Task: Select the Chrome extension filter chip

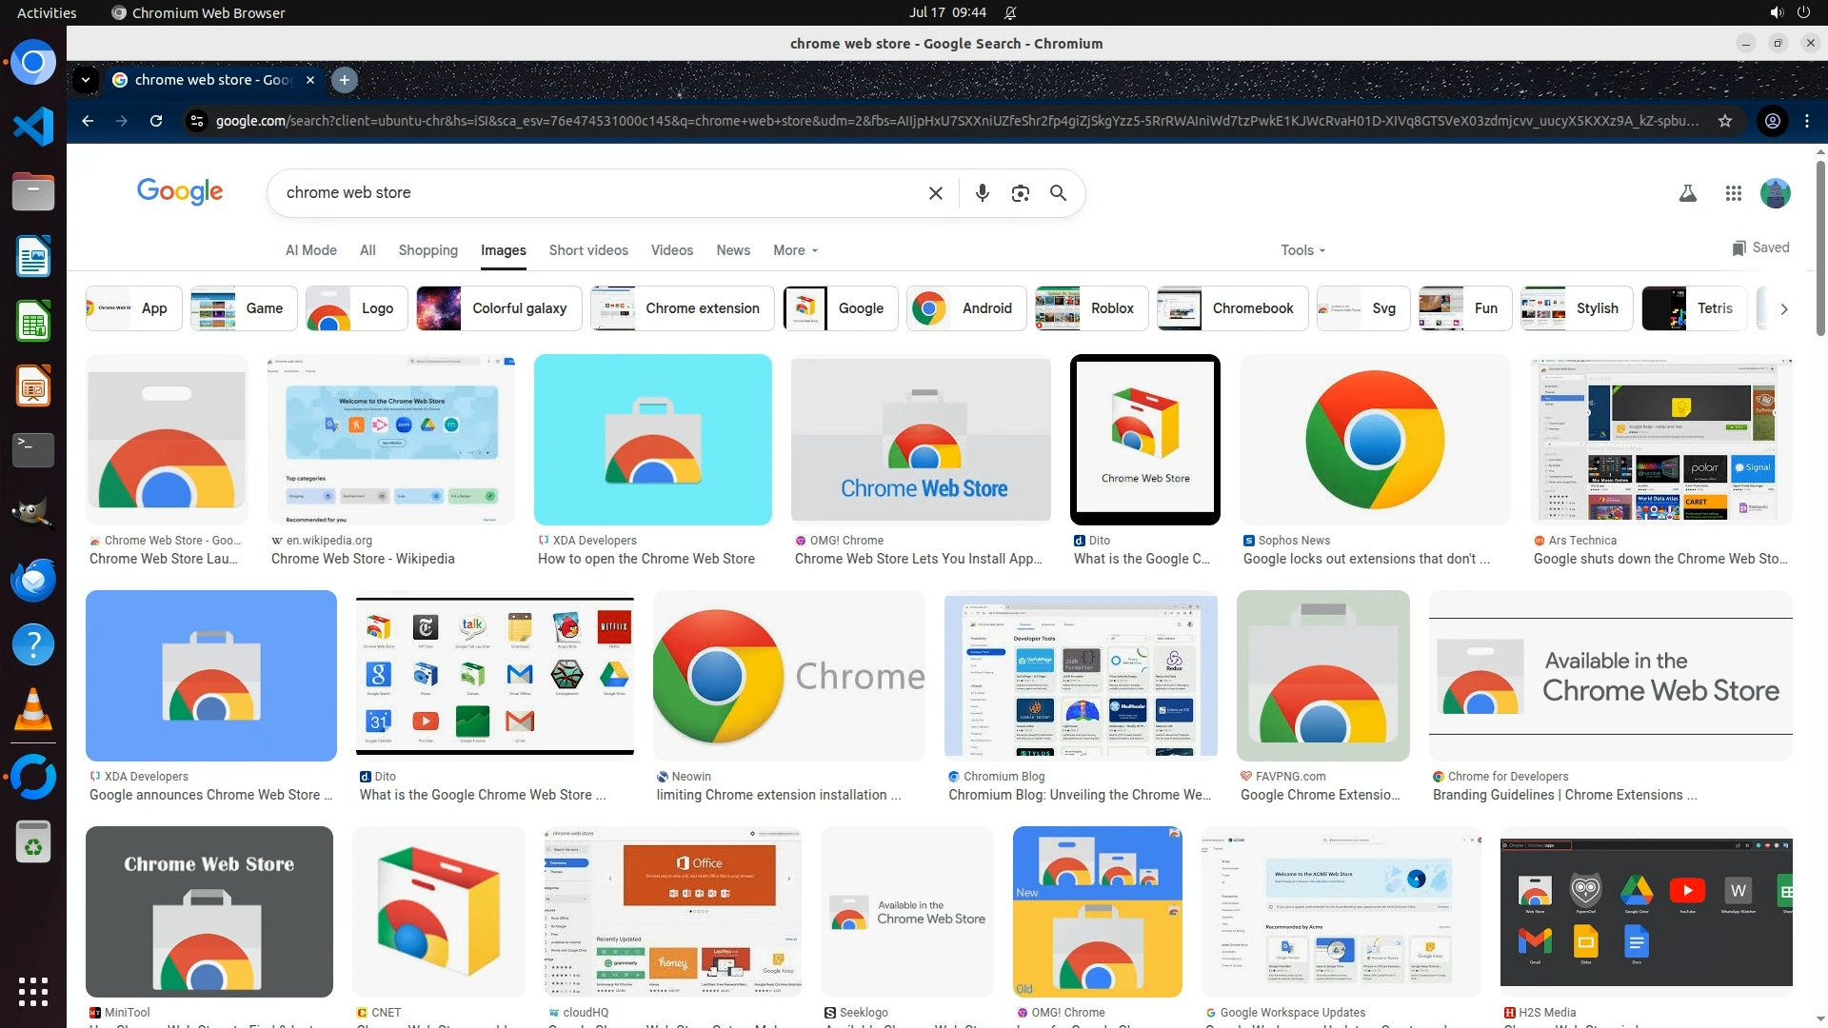Action: pyautogui.click(x=682, y=308)
